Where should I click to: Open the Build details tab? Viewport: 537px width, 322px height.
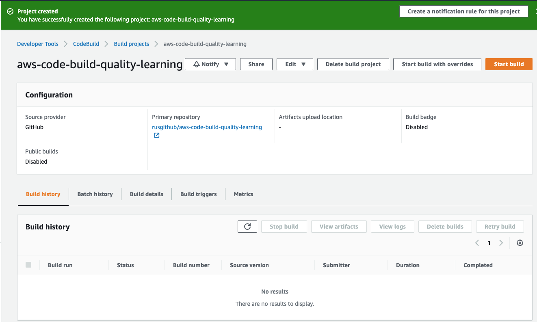(147, 194)
